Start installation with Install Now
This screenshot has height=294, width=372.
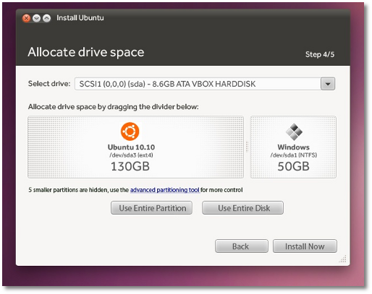click(305, 246)
